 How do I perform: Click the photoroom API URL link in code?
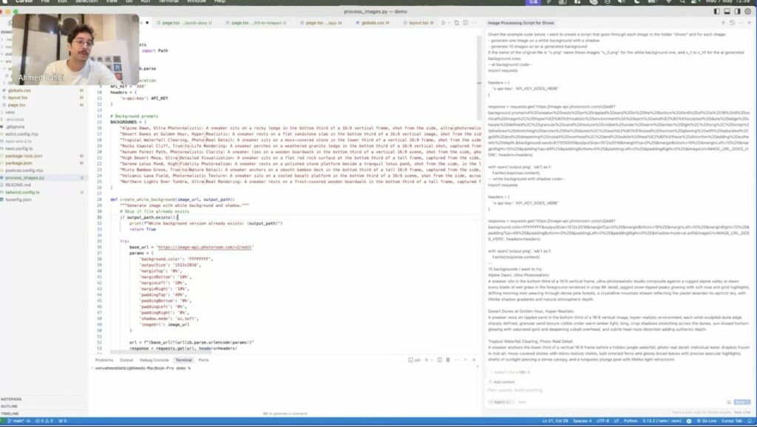[205, 247]
